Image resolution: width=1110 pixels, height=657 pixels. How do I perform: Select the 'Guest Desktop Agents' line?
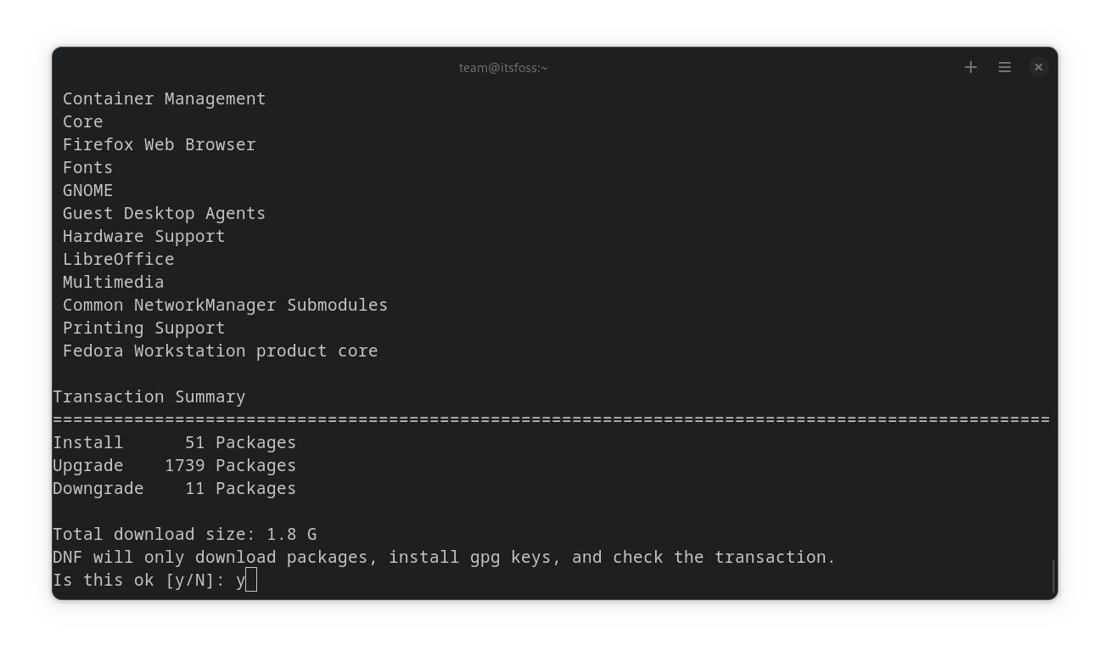click(x=164, y=214)
